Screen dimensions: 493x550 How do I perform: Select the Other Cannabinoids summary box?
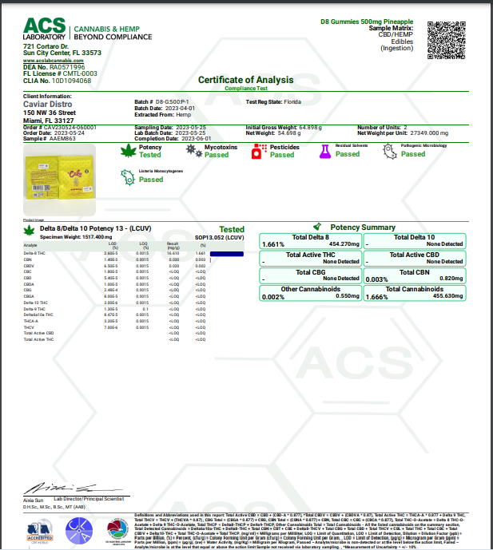(310, 293)
